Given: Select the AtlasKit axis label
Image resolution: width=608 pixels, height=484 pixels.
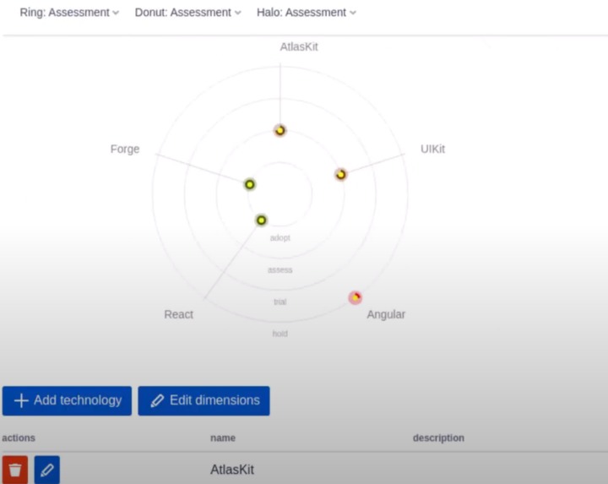Looking at the screenshot, I should 299,47.
